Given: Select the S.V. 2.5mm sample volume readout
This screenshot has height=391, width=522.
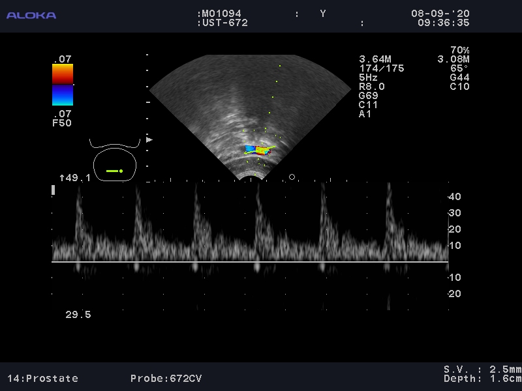Looking at the screenshot, I should [x=483, y=369].
